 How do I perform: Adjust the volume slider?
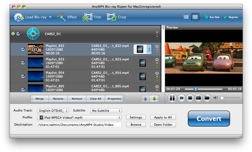tap(222, 98)
